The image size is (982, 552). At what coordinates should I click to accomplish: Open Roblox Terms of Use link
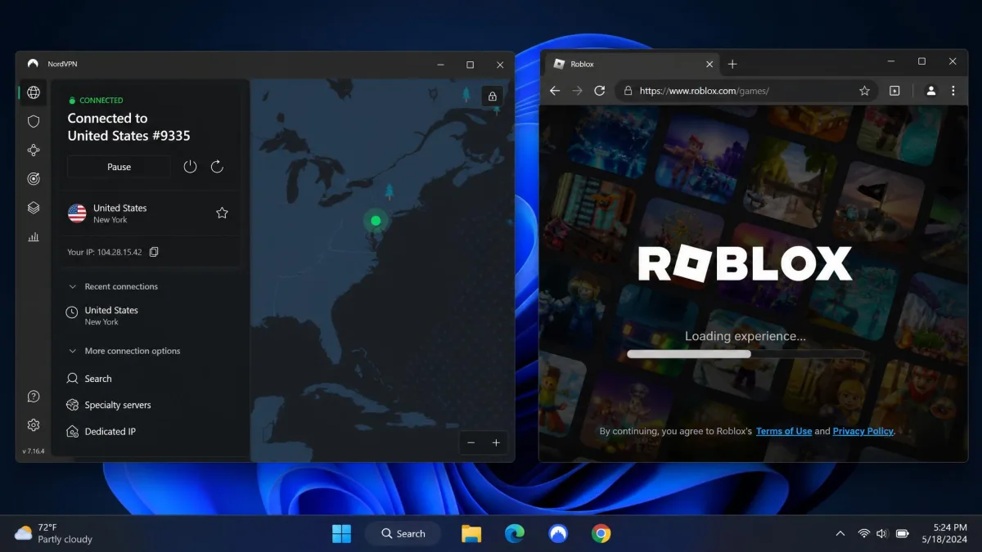pyautogui.click(x=784, y=431)
